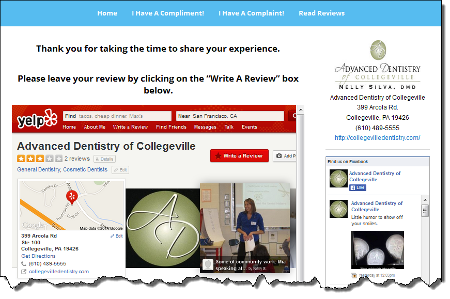This screenshot has height=299, width=450.
Task: Click 'Little humor to show off your smiles.' text
Action: (x=377, y=221)
